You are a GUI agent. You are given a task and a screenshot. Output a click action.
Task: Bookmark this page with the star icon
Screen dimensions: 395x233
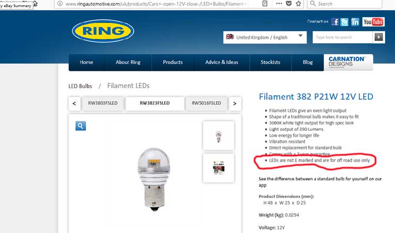click(298, 4)
